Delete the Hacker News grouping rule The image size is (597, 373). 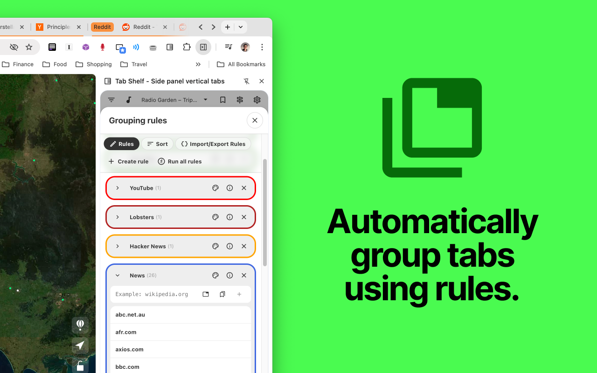[244, 246]
